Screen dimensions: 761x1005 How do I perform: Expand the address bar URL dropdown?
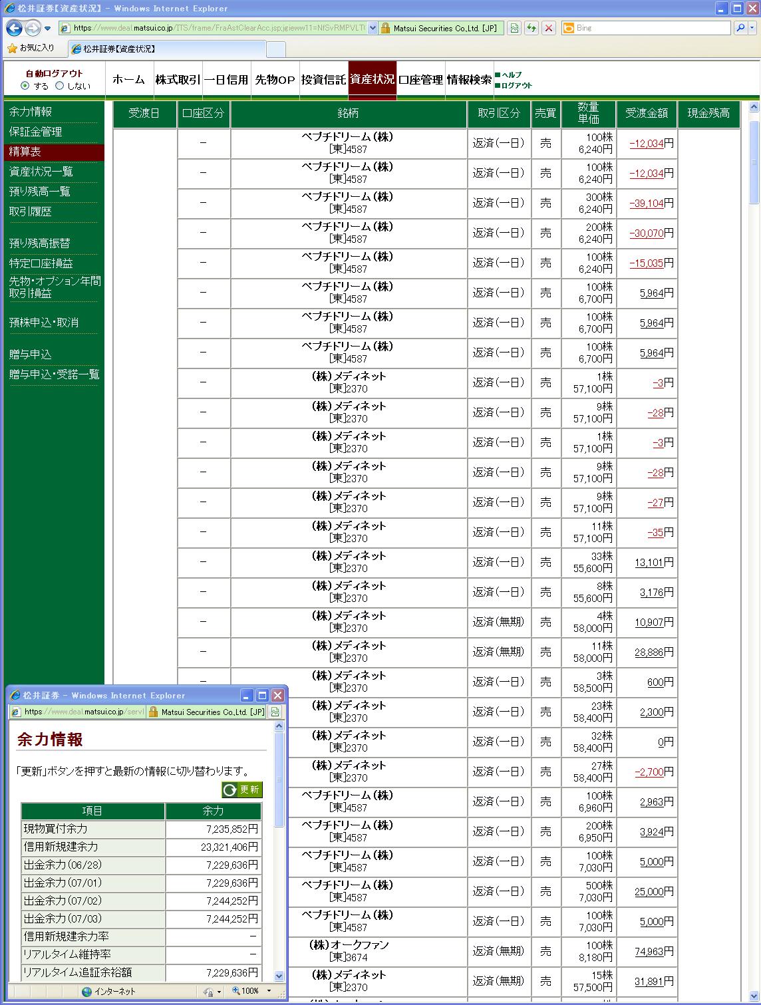[x=373, y=28]
